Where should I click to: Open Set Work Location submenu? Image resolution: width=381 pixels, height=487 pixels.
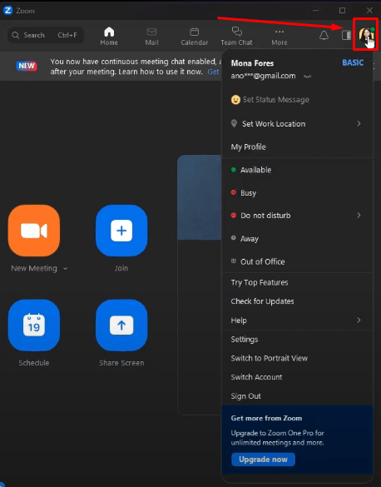point(297,123)
